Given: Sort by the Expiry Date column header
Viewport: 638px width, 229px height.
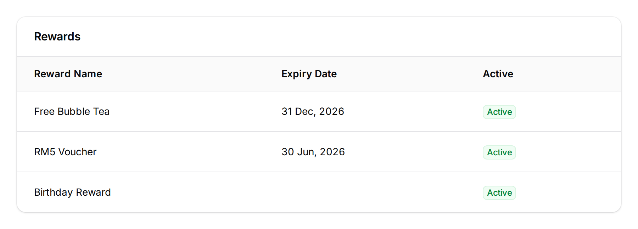Looking at the screenshot, I should (x=309, y=74).
